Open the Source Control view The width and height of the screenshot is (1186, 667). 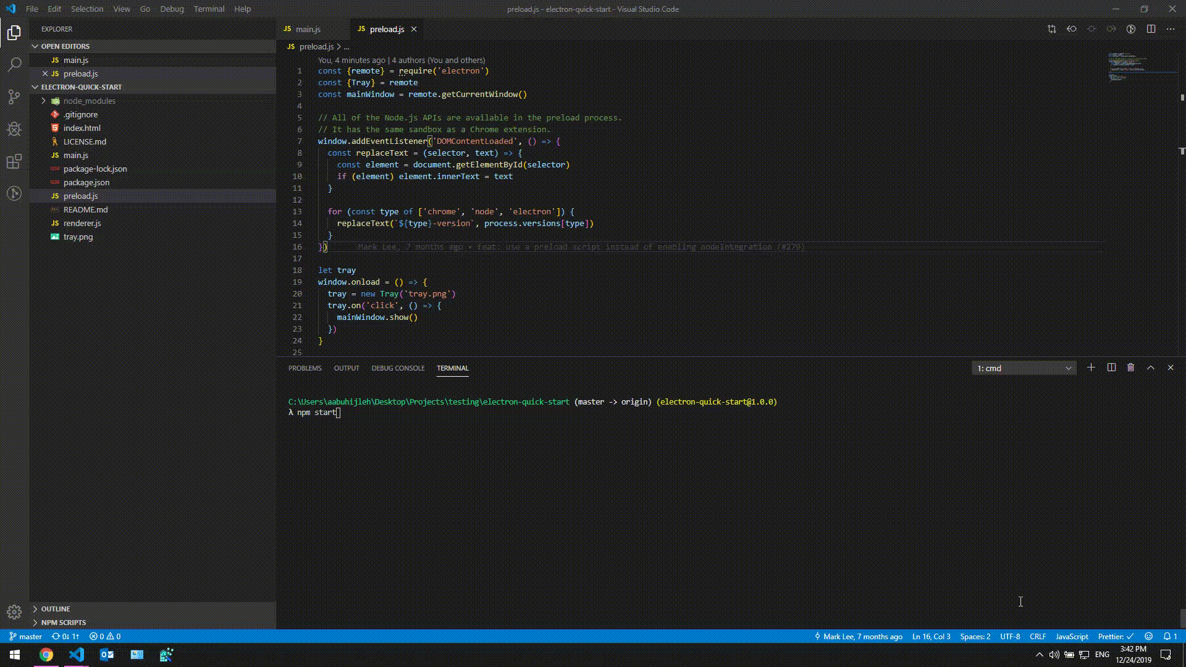pos(14,96)
